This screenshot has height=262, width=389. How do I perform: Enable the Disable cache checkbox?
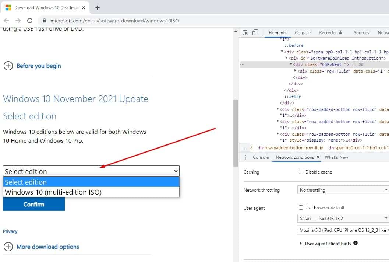pos(301,172)
